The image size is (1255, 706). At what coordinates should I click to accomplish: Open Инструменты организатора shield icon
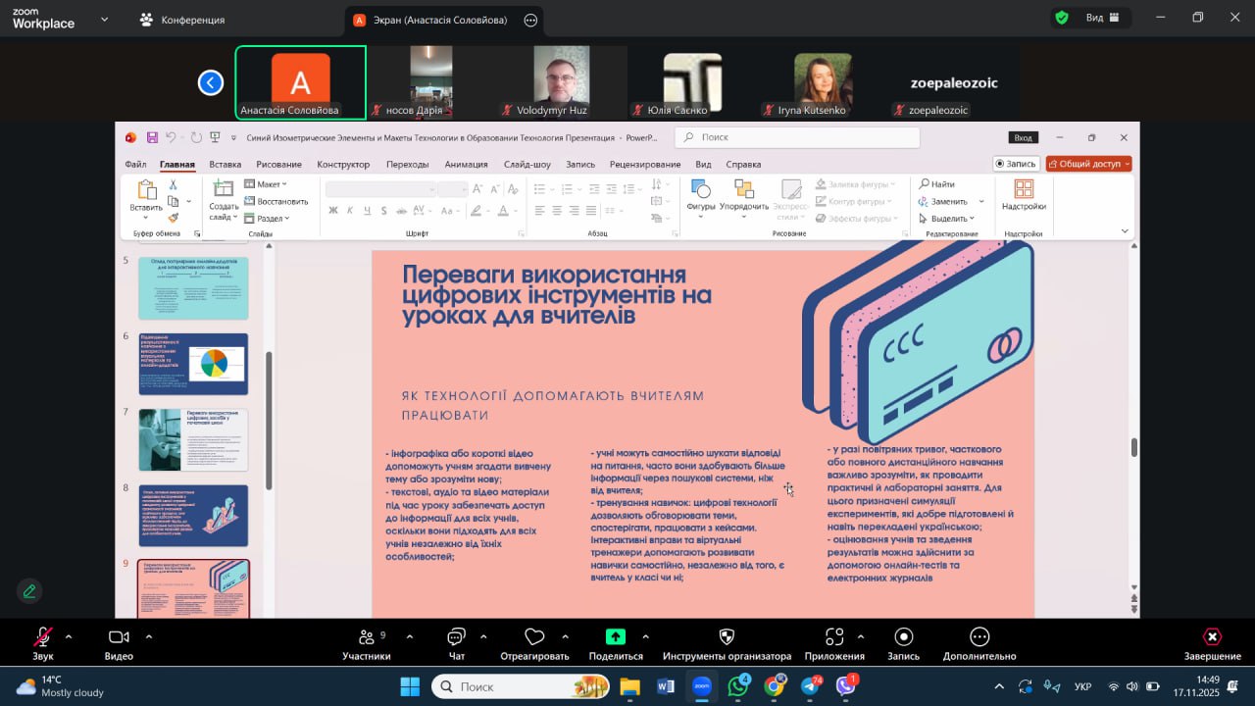(x=727, y=638)
